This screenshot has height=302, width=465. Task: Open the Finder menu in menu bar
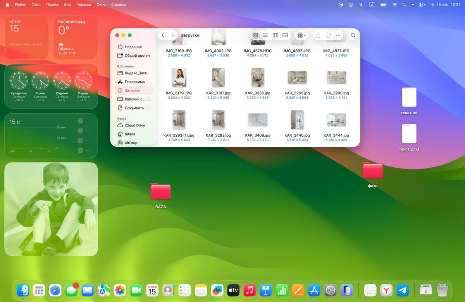coord(20,5)
